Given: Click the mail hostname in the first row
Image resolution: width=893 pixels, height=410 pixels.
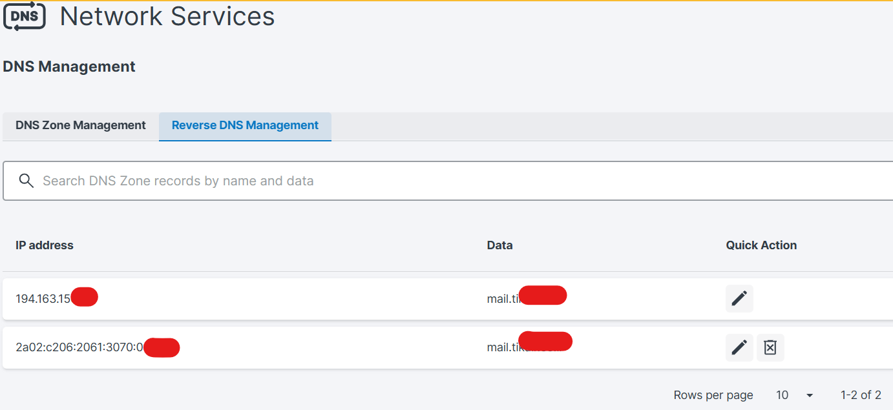Looking at the screenshot, I should click(x=503, y=299).
